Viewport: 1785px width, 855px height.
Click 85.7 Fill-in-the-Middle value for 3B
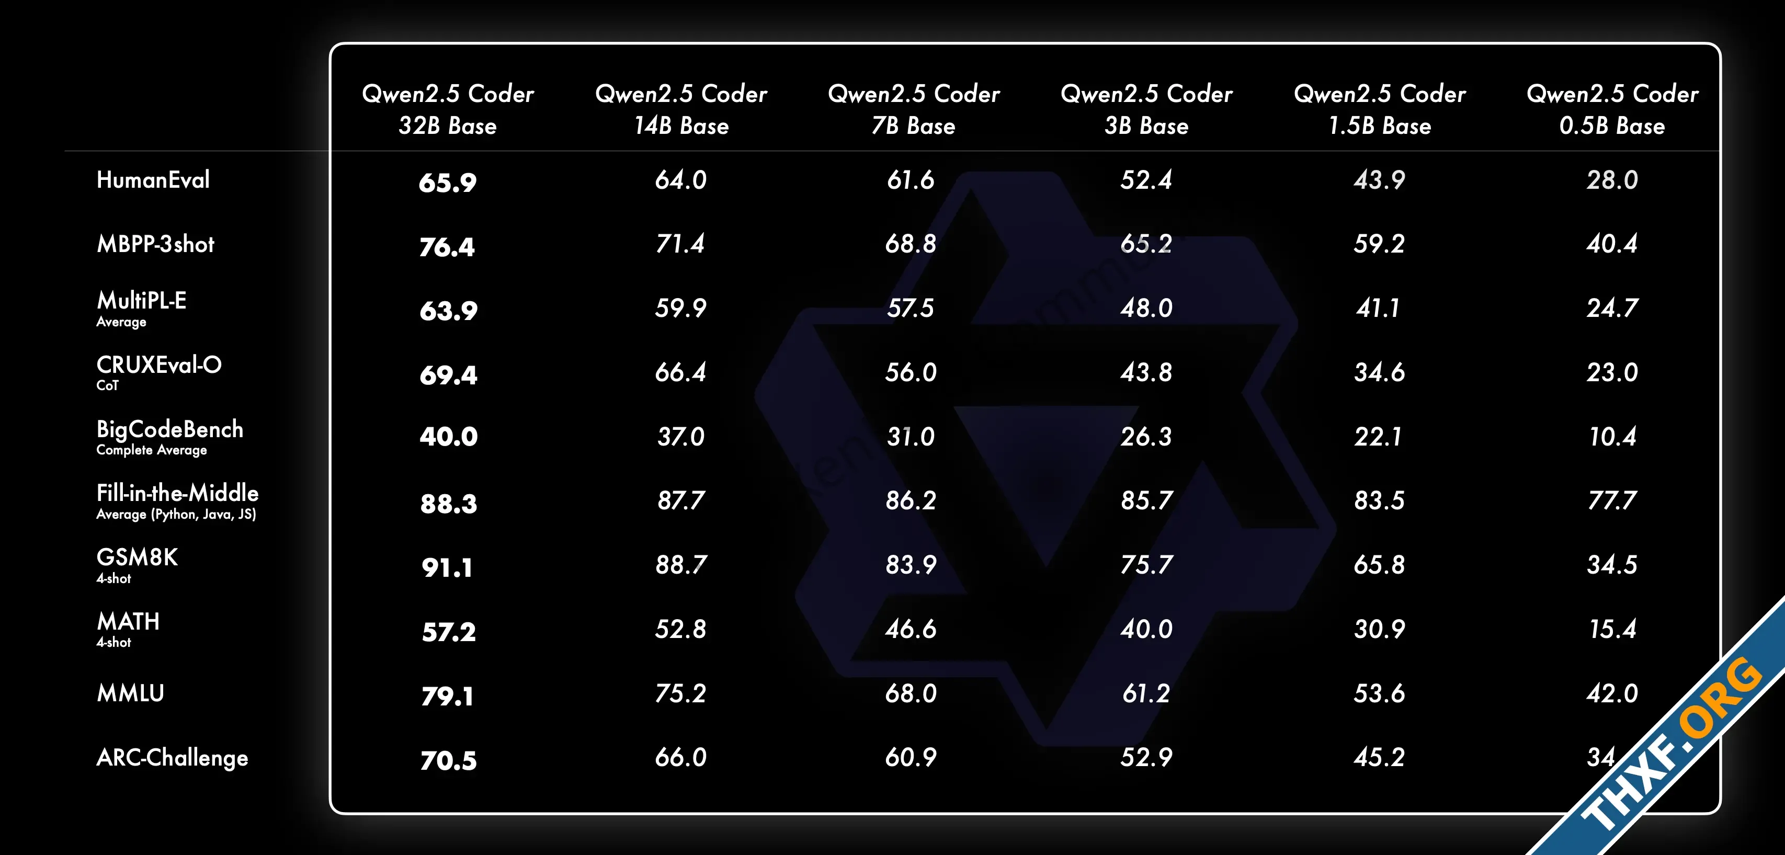pyautogui.click(x=1147, y=501)
